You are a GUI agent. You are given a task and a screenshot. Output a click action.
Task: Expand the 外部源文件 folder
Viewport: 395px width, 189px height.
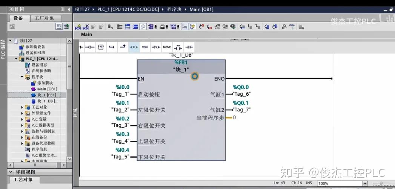22,113
